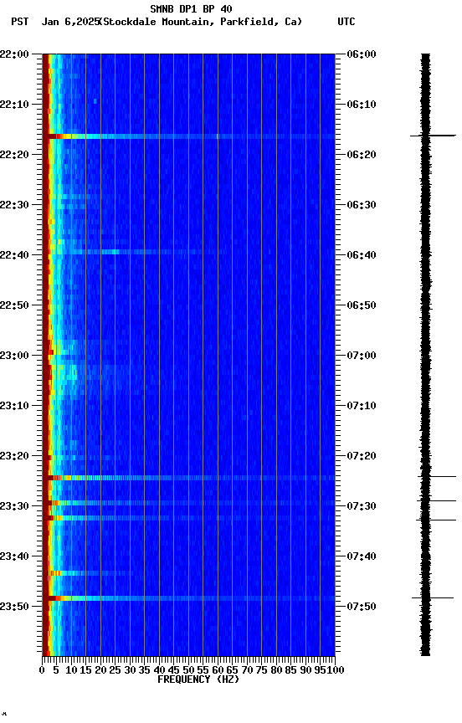
Task: Click the "80" Hz frequency axis label
Action: [276, 670]
